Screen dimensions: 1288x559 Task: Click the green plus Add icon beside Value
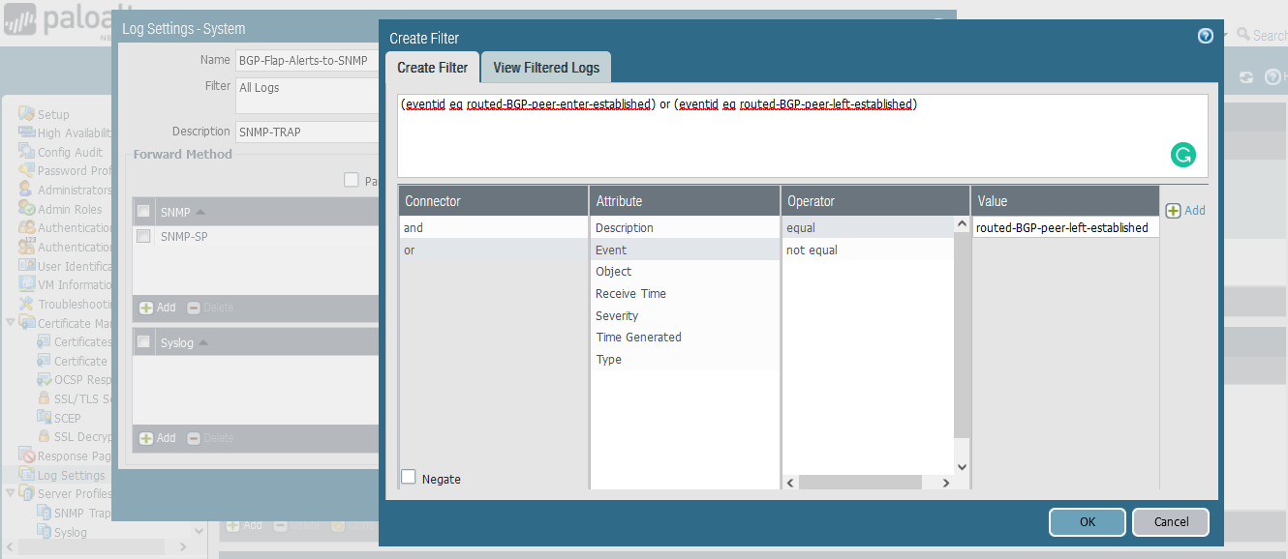1173,211
